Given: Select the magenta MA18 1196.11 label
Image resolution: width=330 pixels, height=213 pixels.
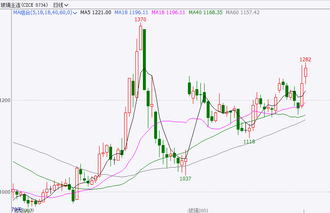Looking at the screenshot, I should (x=168, y=13).
